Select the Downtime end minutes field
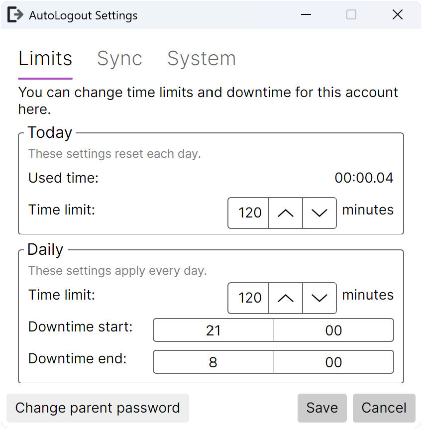422x429 pixels. (x=333, y=362)
